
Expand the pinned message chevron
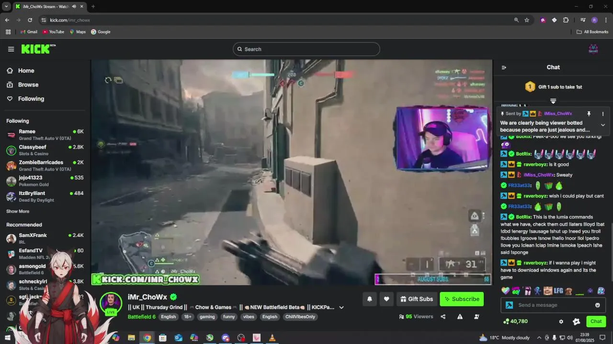coord(603,125)
